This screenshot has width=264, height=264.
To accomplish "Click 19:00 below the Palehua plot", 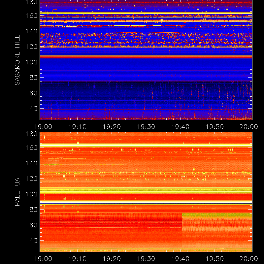I will 43,259.
